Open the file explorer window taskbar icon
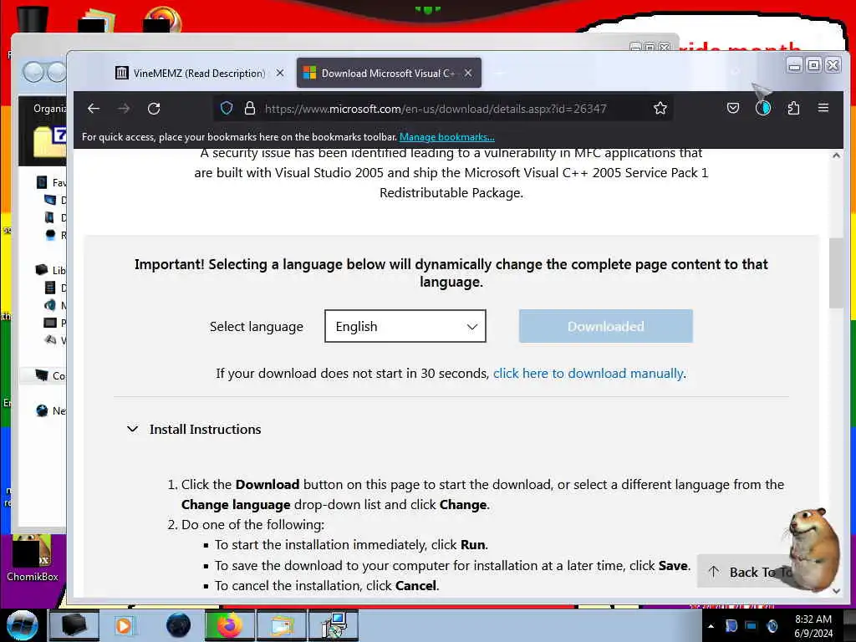The width and height of the screenshot is (856, 642). pyautogui.click(x=281, y=625)
